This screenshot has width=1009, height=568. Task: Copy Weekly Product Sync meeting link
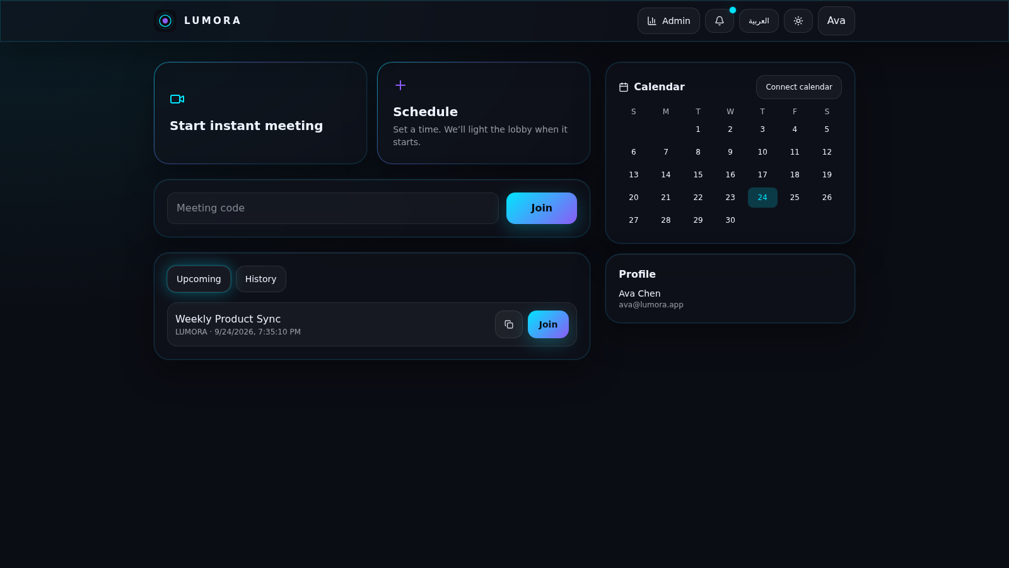click(x=509, y=324)
